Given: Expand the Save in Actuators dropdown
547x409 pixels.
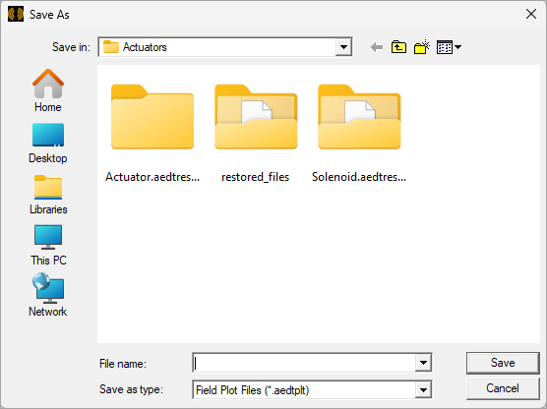Looking at the screenshot, I should tap(343, 47).
